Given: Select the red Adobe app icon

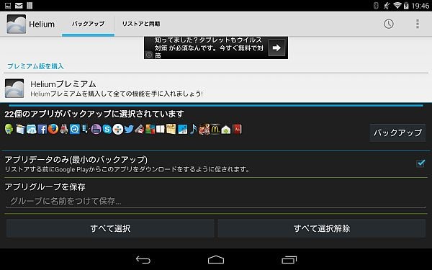Looking at the screenshot, I should (x=237, y=129).
